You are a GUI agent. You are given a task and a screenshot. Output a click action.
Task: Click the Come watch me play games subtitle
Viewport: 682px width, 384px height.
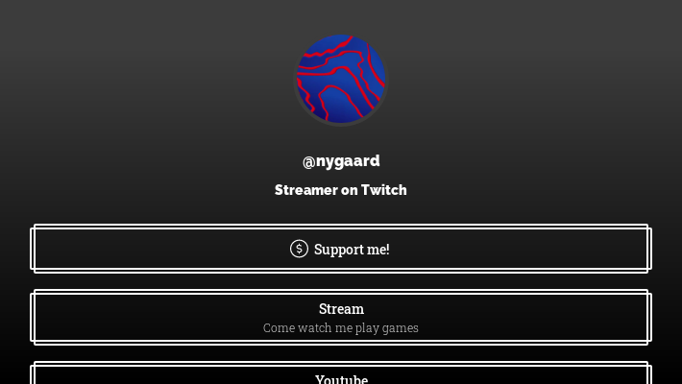[341, 328]
